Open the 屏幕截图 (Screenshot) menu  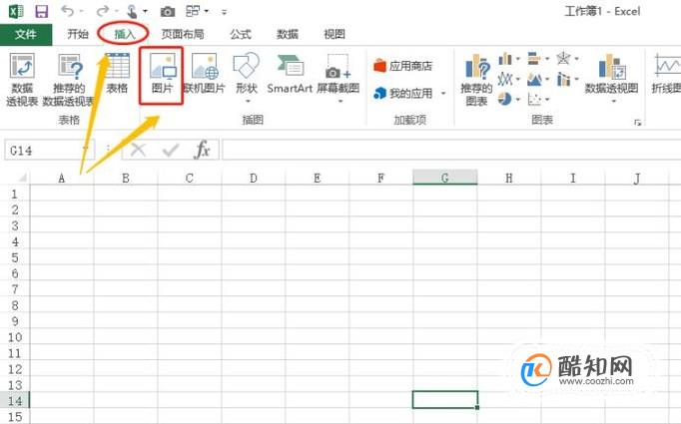tap(338, 78)
